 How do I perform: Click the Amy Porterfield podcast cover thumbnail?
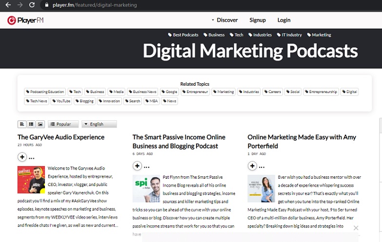(261, 189)
